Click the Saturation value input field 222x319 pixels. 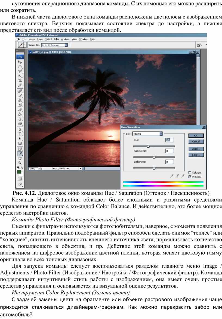coord(169,151)
